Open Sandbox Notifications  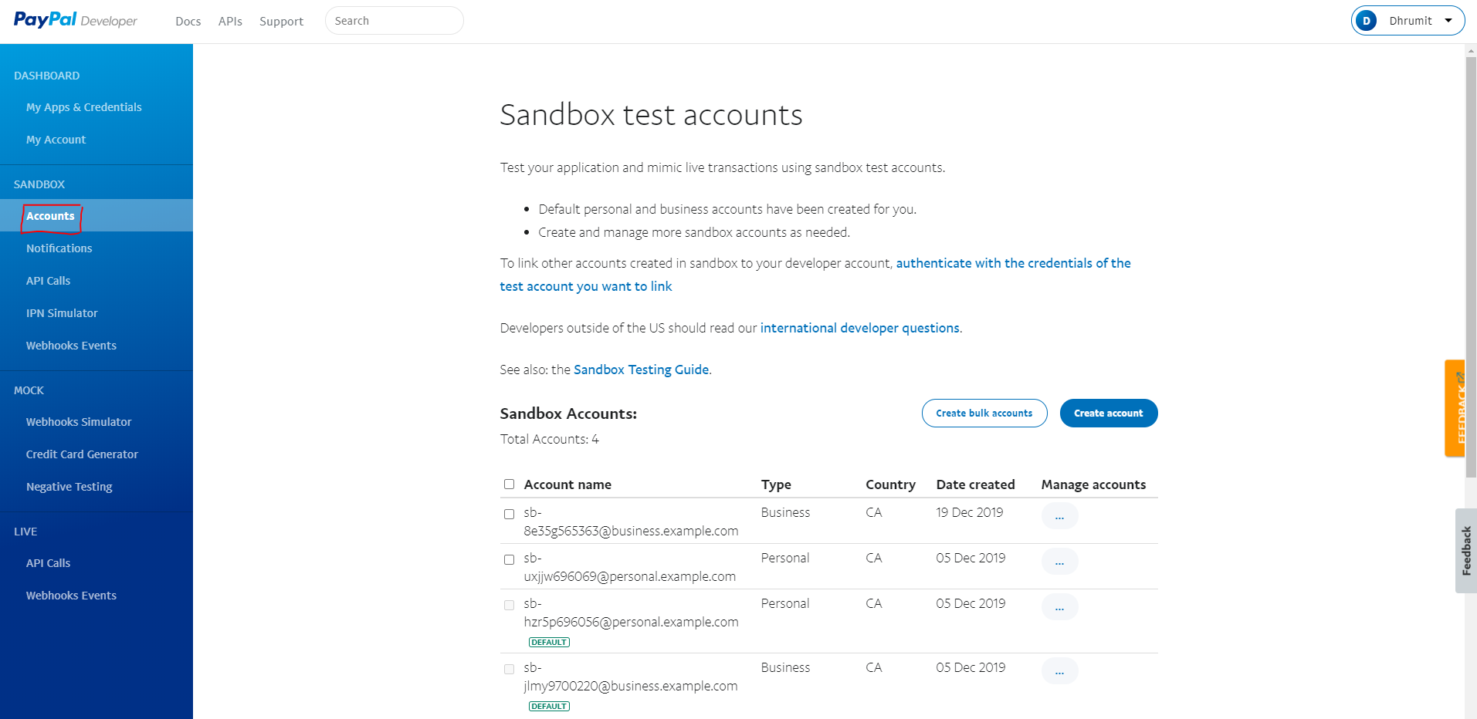pyautogui.click(x=59, y=248)
